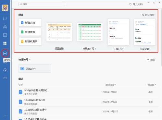Image resolution: width=162 pixels, height=120 pixels.
Task: Open the calendar sidebar icon
Action: coord(5,35)
